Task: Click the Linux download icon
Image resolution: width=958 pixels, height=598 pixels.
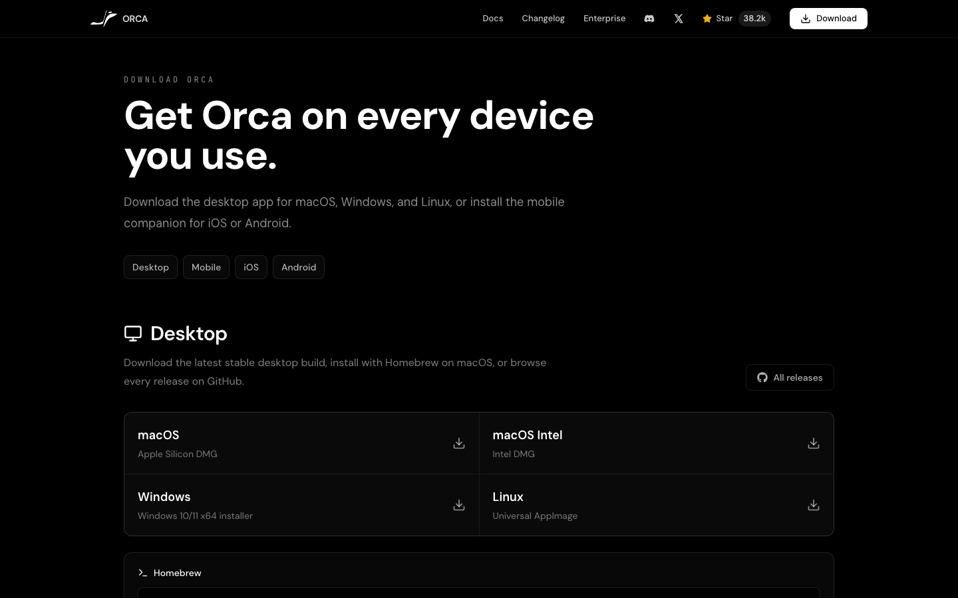Action: 814,505
